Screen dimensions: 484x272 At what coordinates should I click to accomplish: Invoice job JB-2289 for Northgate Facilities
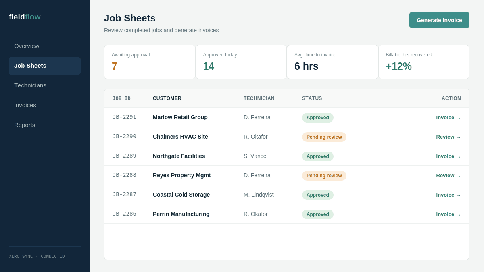pos(448,156)
